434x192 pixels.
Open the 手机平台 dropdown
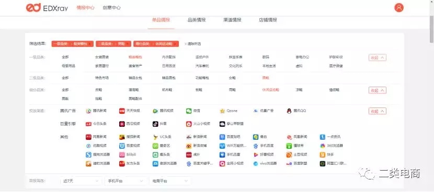[125, 181]
